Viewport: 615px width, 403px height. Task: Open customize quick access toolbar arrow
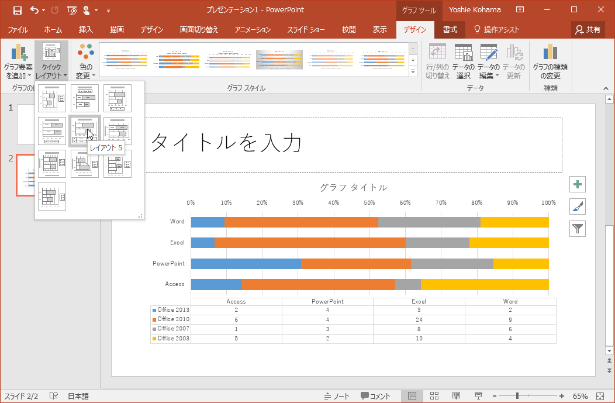(x=108, y=10)
